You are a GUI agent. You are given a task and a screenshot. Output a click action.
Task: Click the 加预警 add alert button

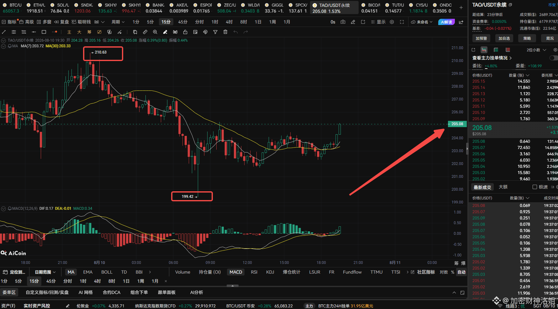point(481,38)
